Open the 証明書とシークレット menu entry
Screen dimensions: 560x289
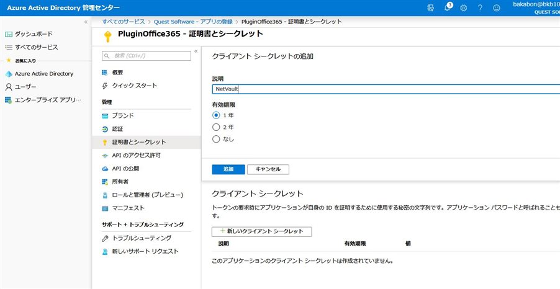pyautogui.click(x=147, y=142)
